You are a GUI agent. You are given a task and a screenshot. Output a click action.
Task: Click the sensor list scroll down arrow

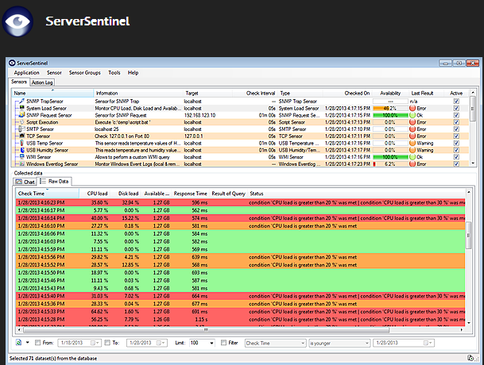click(473, 163)
